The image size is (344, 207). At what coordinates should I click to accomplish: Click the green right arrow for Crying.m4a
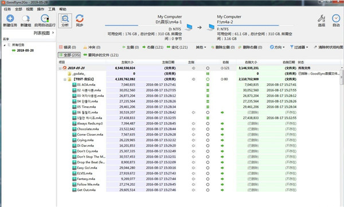tap(222, 140)
